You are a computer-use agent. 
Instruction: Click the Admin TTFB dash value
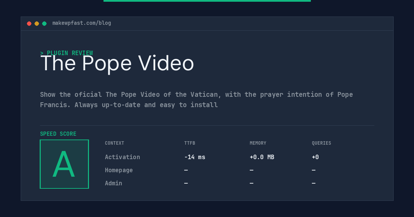pos(186,183)
